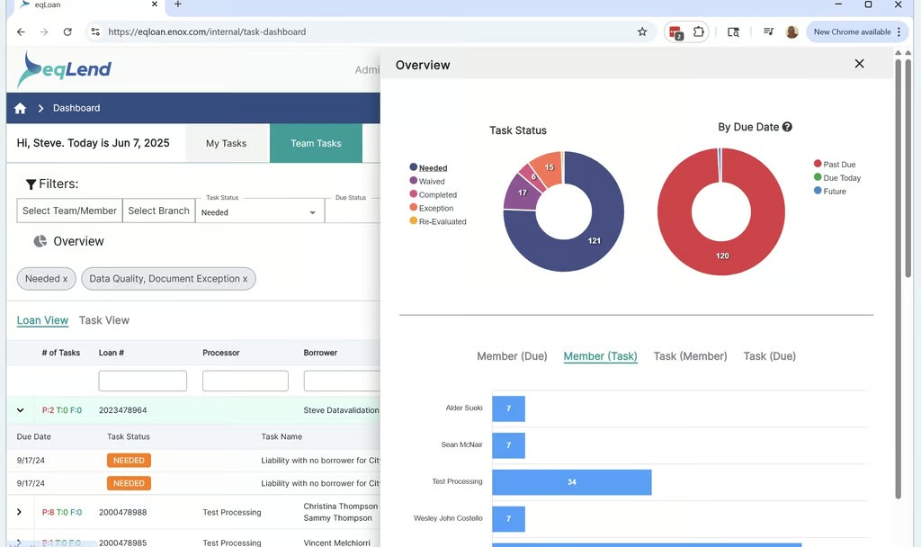This screenshot has height=547, width=921.
Task: Sort by # of Tasks column header
Action: coord(61,353)
